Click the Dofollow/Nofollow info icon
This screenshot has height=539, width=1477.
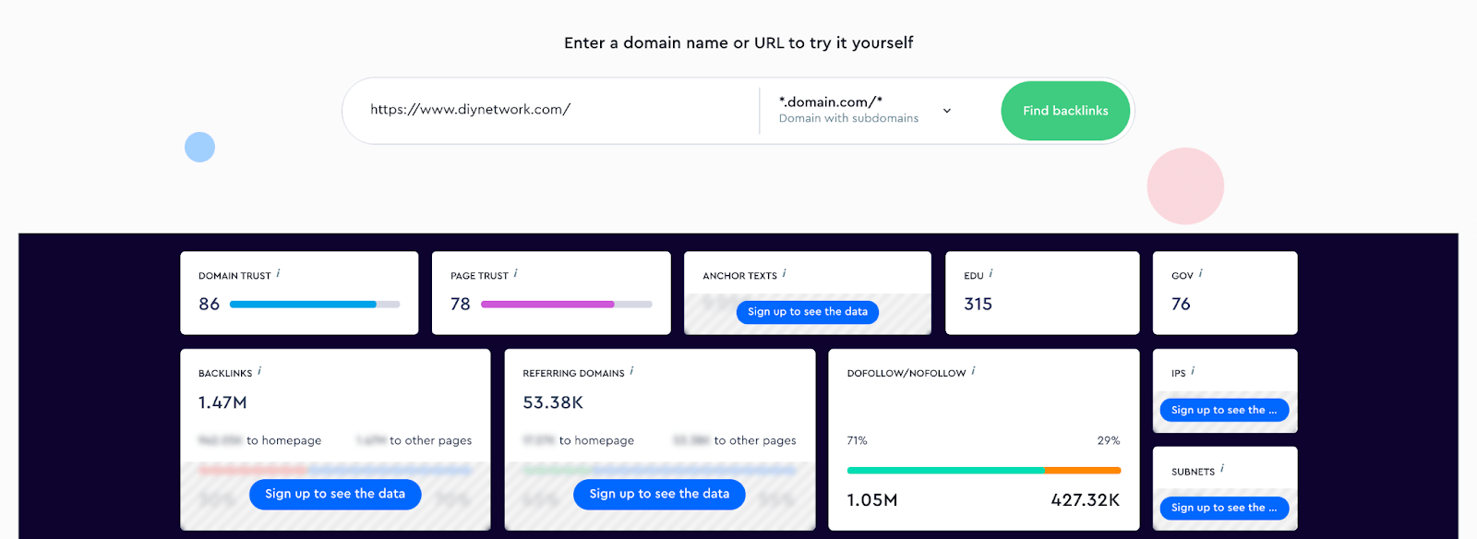click(974, 371)
